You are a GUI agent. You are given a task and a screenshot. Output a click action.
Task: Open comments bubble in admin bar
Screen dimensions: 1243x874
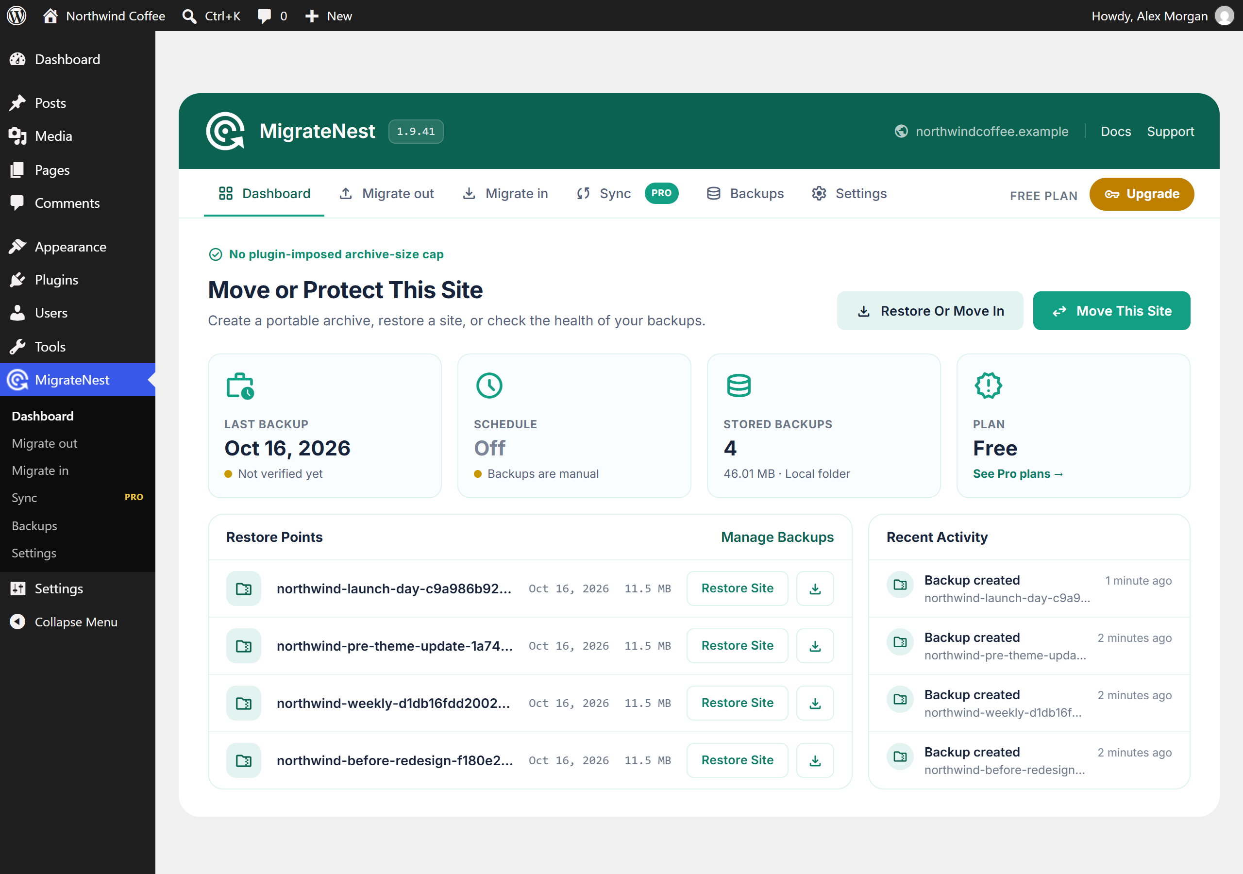(x=264, y=16)
